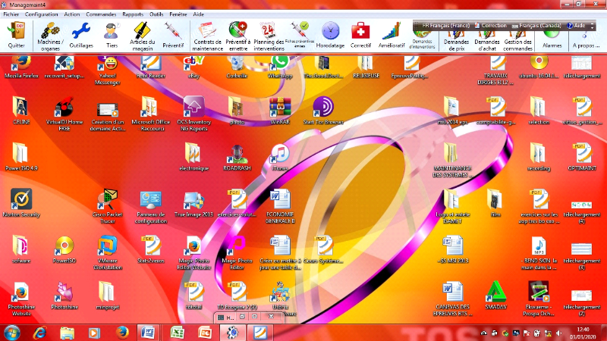The height and width of the screenshot is (341, 607).
Task: Open Machines / organes from toolbar
Action: (x=50, y=35)
